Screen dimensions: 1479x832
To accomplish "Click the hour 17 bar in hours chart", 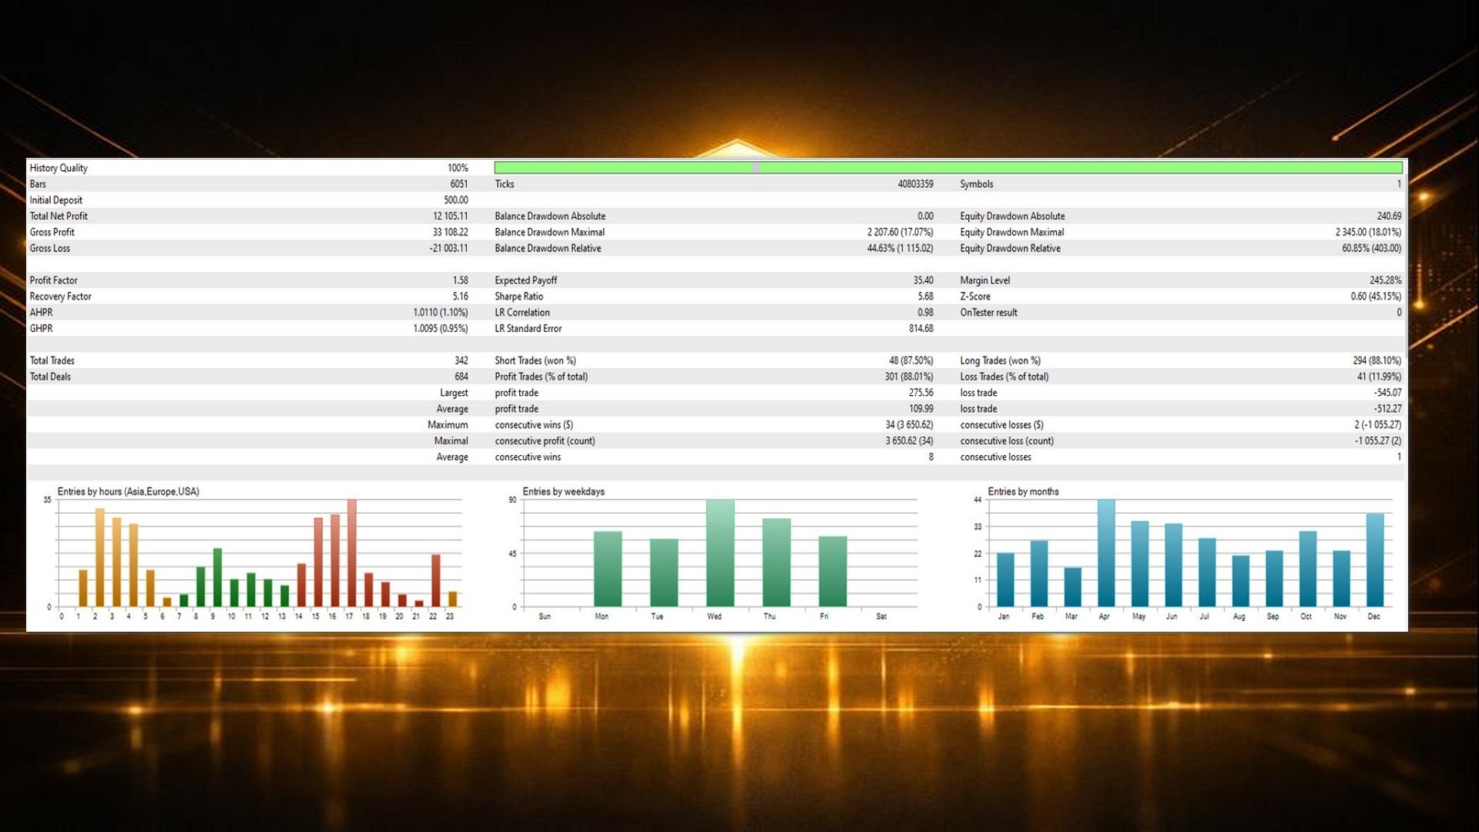I will pyautogui.click(x=351, y=553).
